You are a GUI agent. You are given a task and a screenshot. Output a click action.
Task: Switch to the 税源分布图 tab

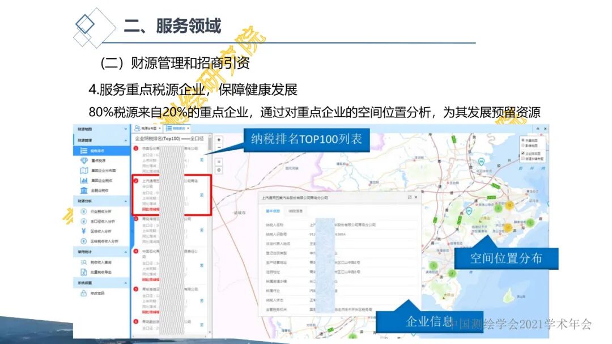(146, 129)
